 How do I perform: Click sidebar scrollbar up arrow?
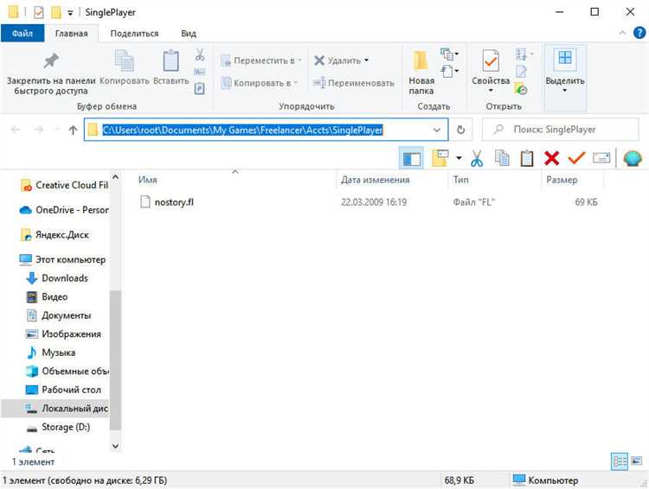(x=115, y=177)
